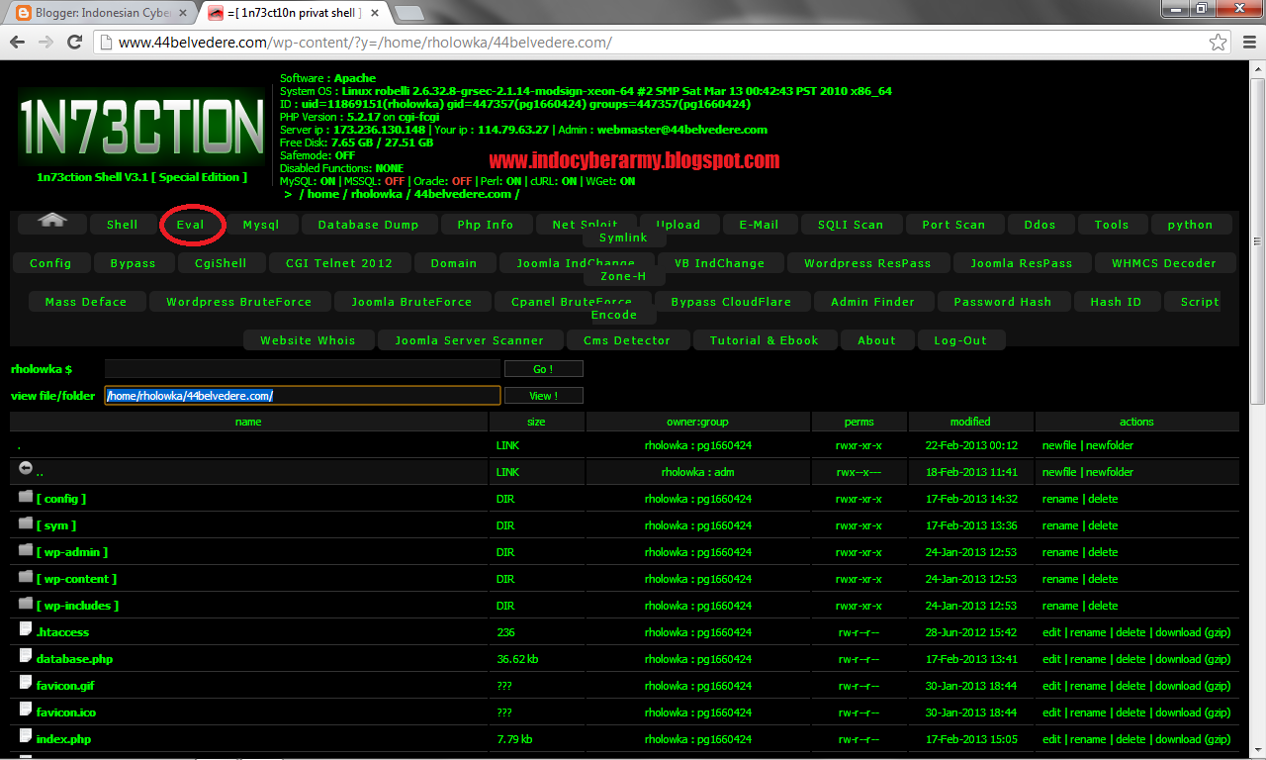Open the Domain menu item
The image size is (1266, 760).
tap(454, 263)
